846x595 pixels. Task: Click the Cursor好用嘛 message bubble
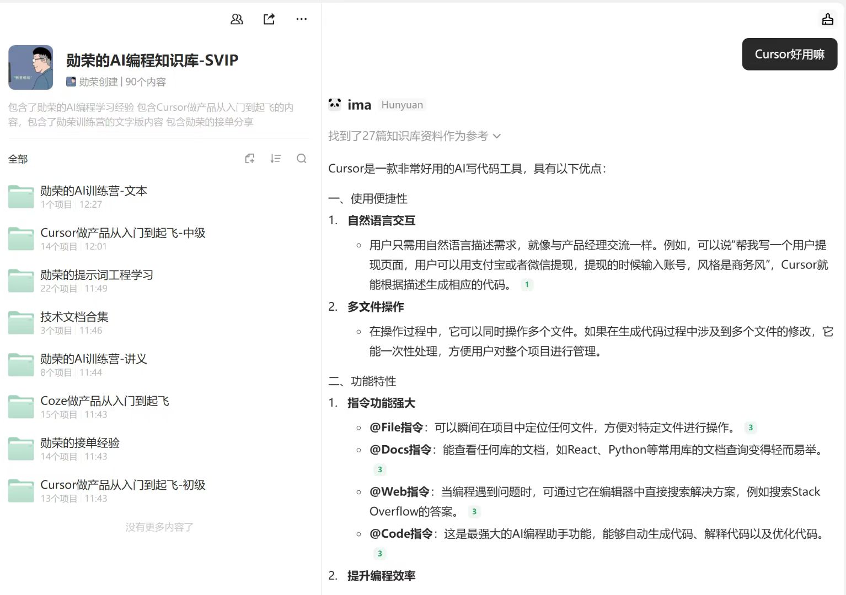790,54
